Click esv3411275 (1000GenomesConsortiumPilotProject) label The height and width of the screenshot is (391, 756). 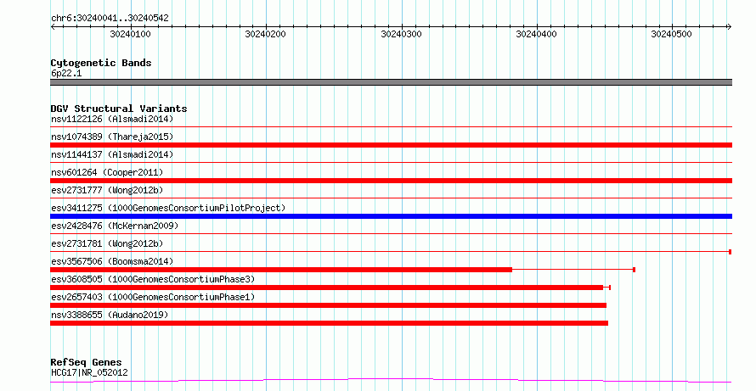168,208
